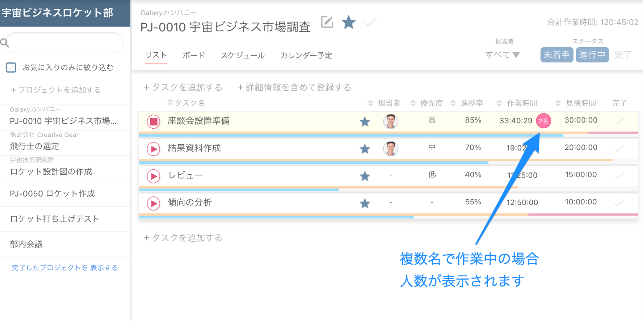Toggle the star on the レビュー task
The height and width of the screenshot is (321, 643).
click(364, 176)
